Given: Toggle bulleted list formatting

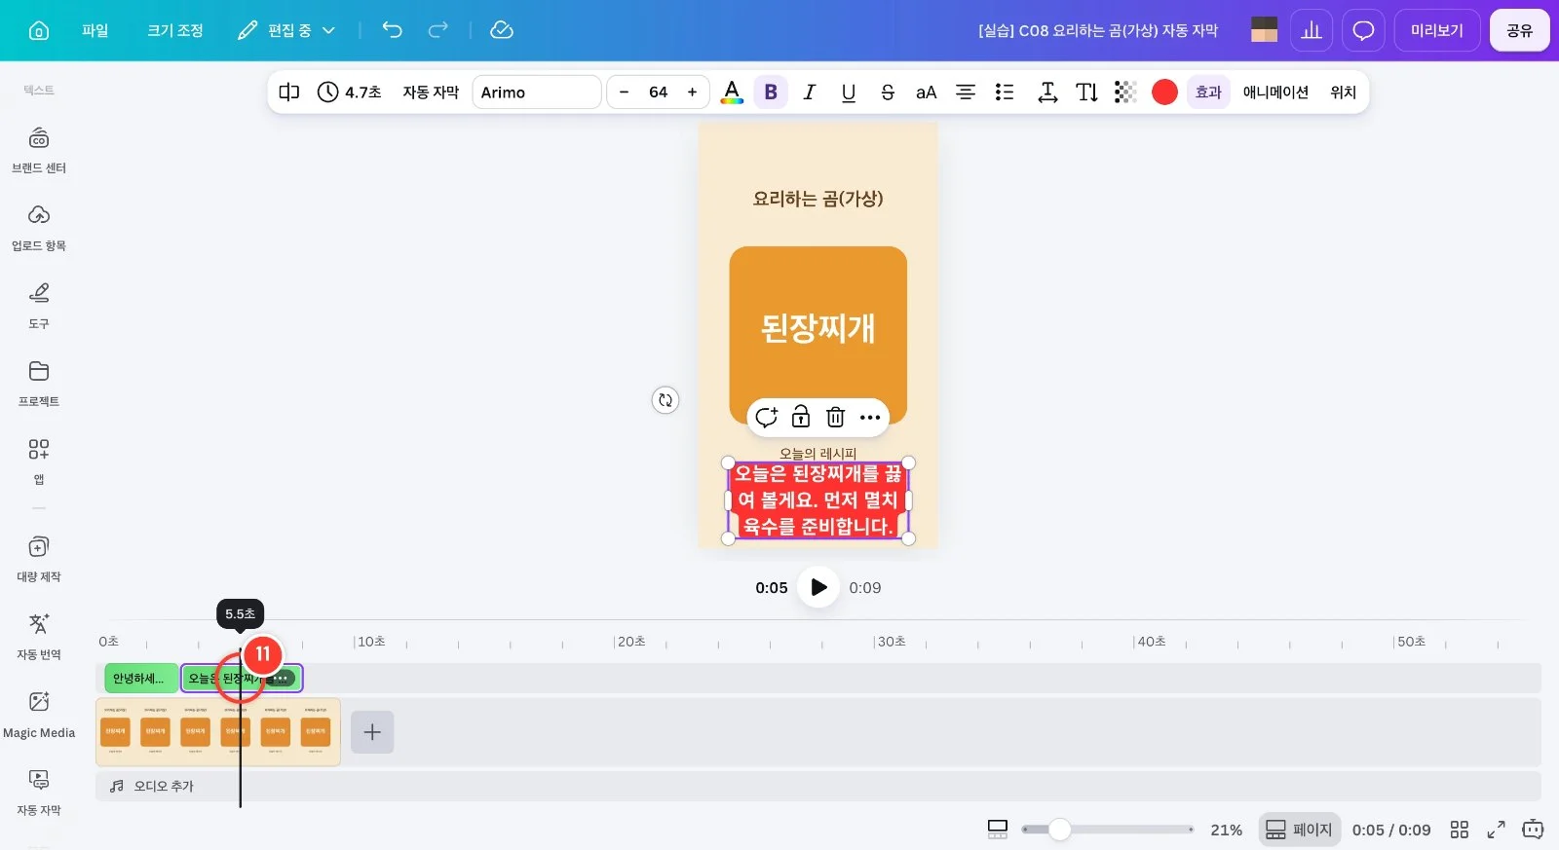Looking at the screenshot, I should coord(1005,92).
